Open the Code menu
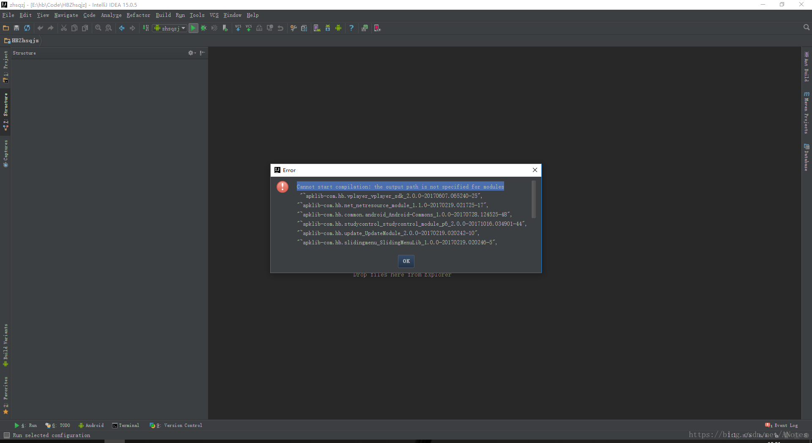Viewport: 812px width, 443px height. 89,15
